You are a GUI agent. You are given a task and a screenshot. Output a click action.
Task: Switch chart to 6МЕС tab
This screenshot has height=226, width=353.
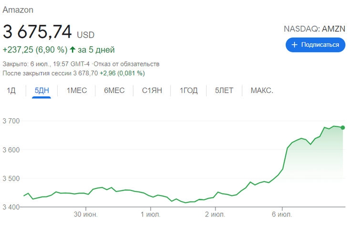coord(114,91)
